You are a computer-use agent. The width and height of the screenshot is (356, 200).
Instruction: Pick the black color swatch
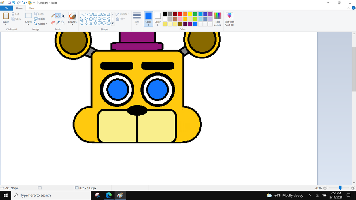tap(165, 14)
